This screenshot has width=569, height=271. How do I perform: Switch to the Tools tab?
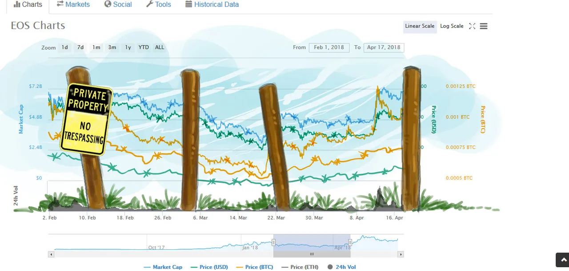tap(158, 5)
